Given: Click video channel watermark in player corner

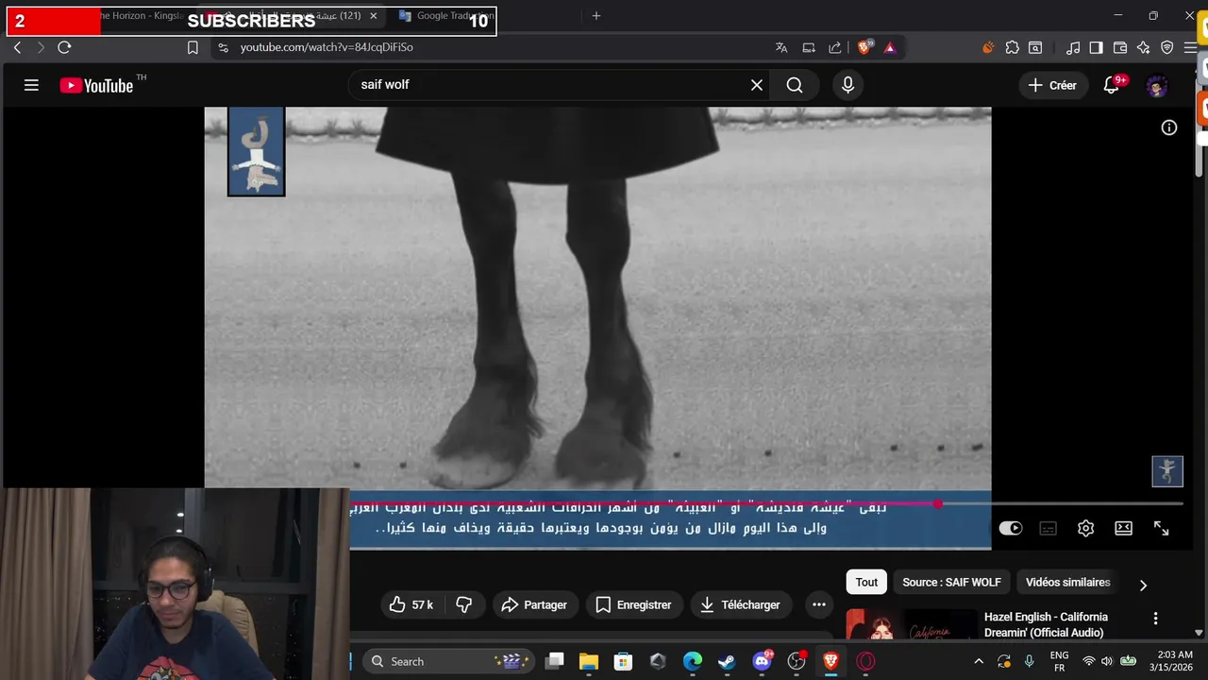Looking at the screenshot, I should tap(1167, 471).
